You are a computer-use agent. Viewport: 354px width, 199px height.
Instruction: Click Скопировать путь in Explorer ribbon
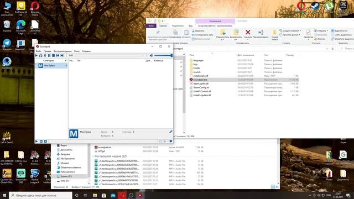coord(202,35)
